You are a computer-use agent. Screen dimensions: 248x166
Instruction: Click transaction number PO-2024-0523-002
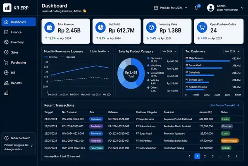click(73, 126)
